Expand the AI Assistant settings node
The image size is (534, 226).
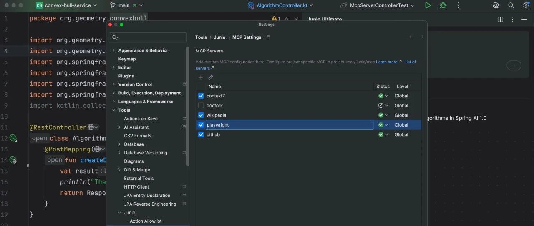[x=120, y=127]
